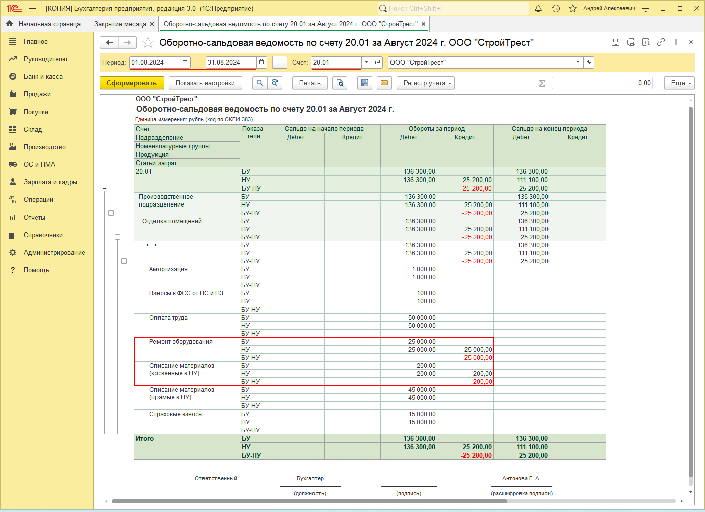Image resolution: width=705 pixels, height=512 pixels.
Task: Open Счет 20.01 dropdown arrow
Action: pyautogui.click(x=366, y=62)
